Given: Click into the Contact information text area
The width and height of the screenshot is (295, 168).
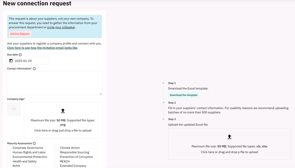Looking at the screenshot, I should 54,83.
